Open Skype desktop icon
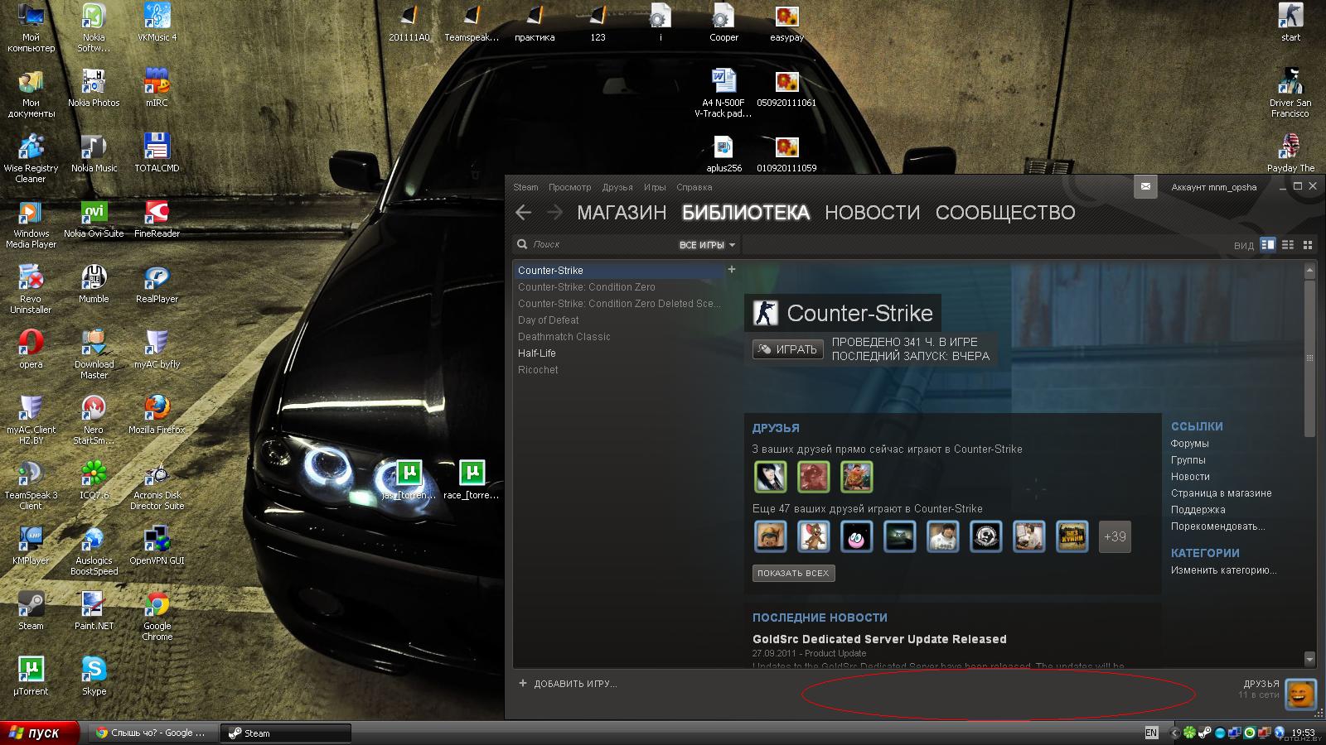This screenshot has width=1326, height=745. [x=94, y=675]
